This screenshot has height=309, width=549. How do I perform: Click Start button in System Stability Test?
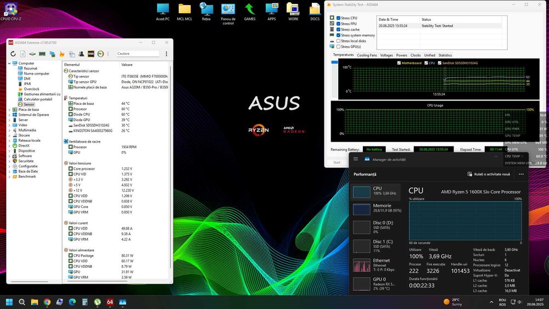tap(337, 162)
